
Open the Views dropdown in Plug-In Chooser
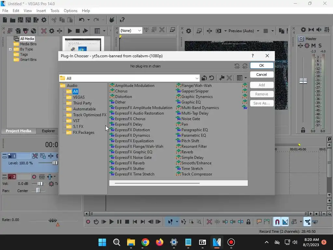tap(246, 78)
